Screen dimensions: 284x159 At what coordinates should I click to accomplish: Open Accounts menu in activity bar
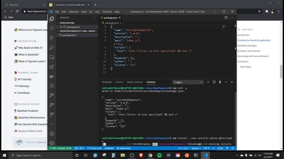click(52, 133)
